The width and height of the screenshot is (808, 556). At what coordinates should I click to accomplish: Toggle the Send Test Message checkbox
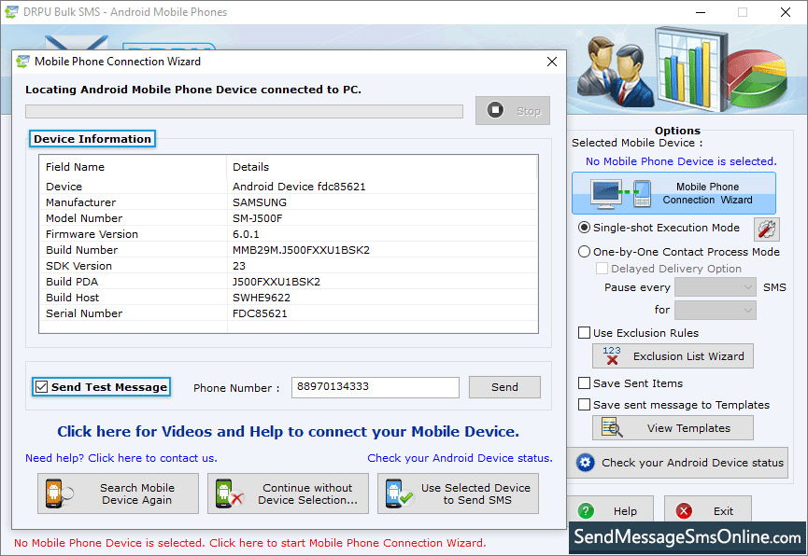42,386
